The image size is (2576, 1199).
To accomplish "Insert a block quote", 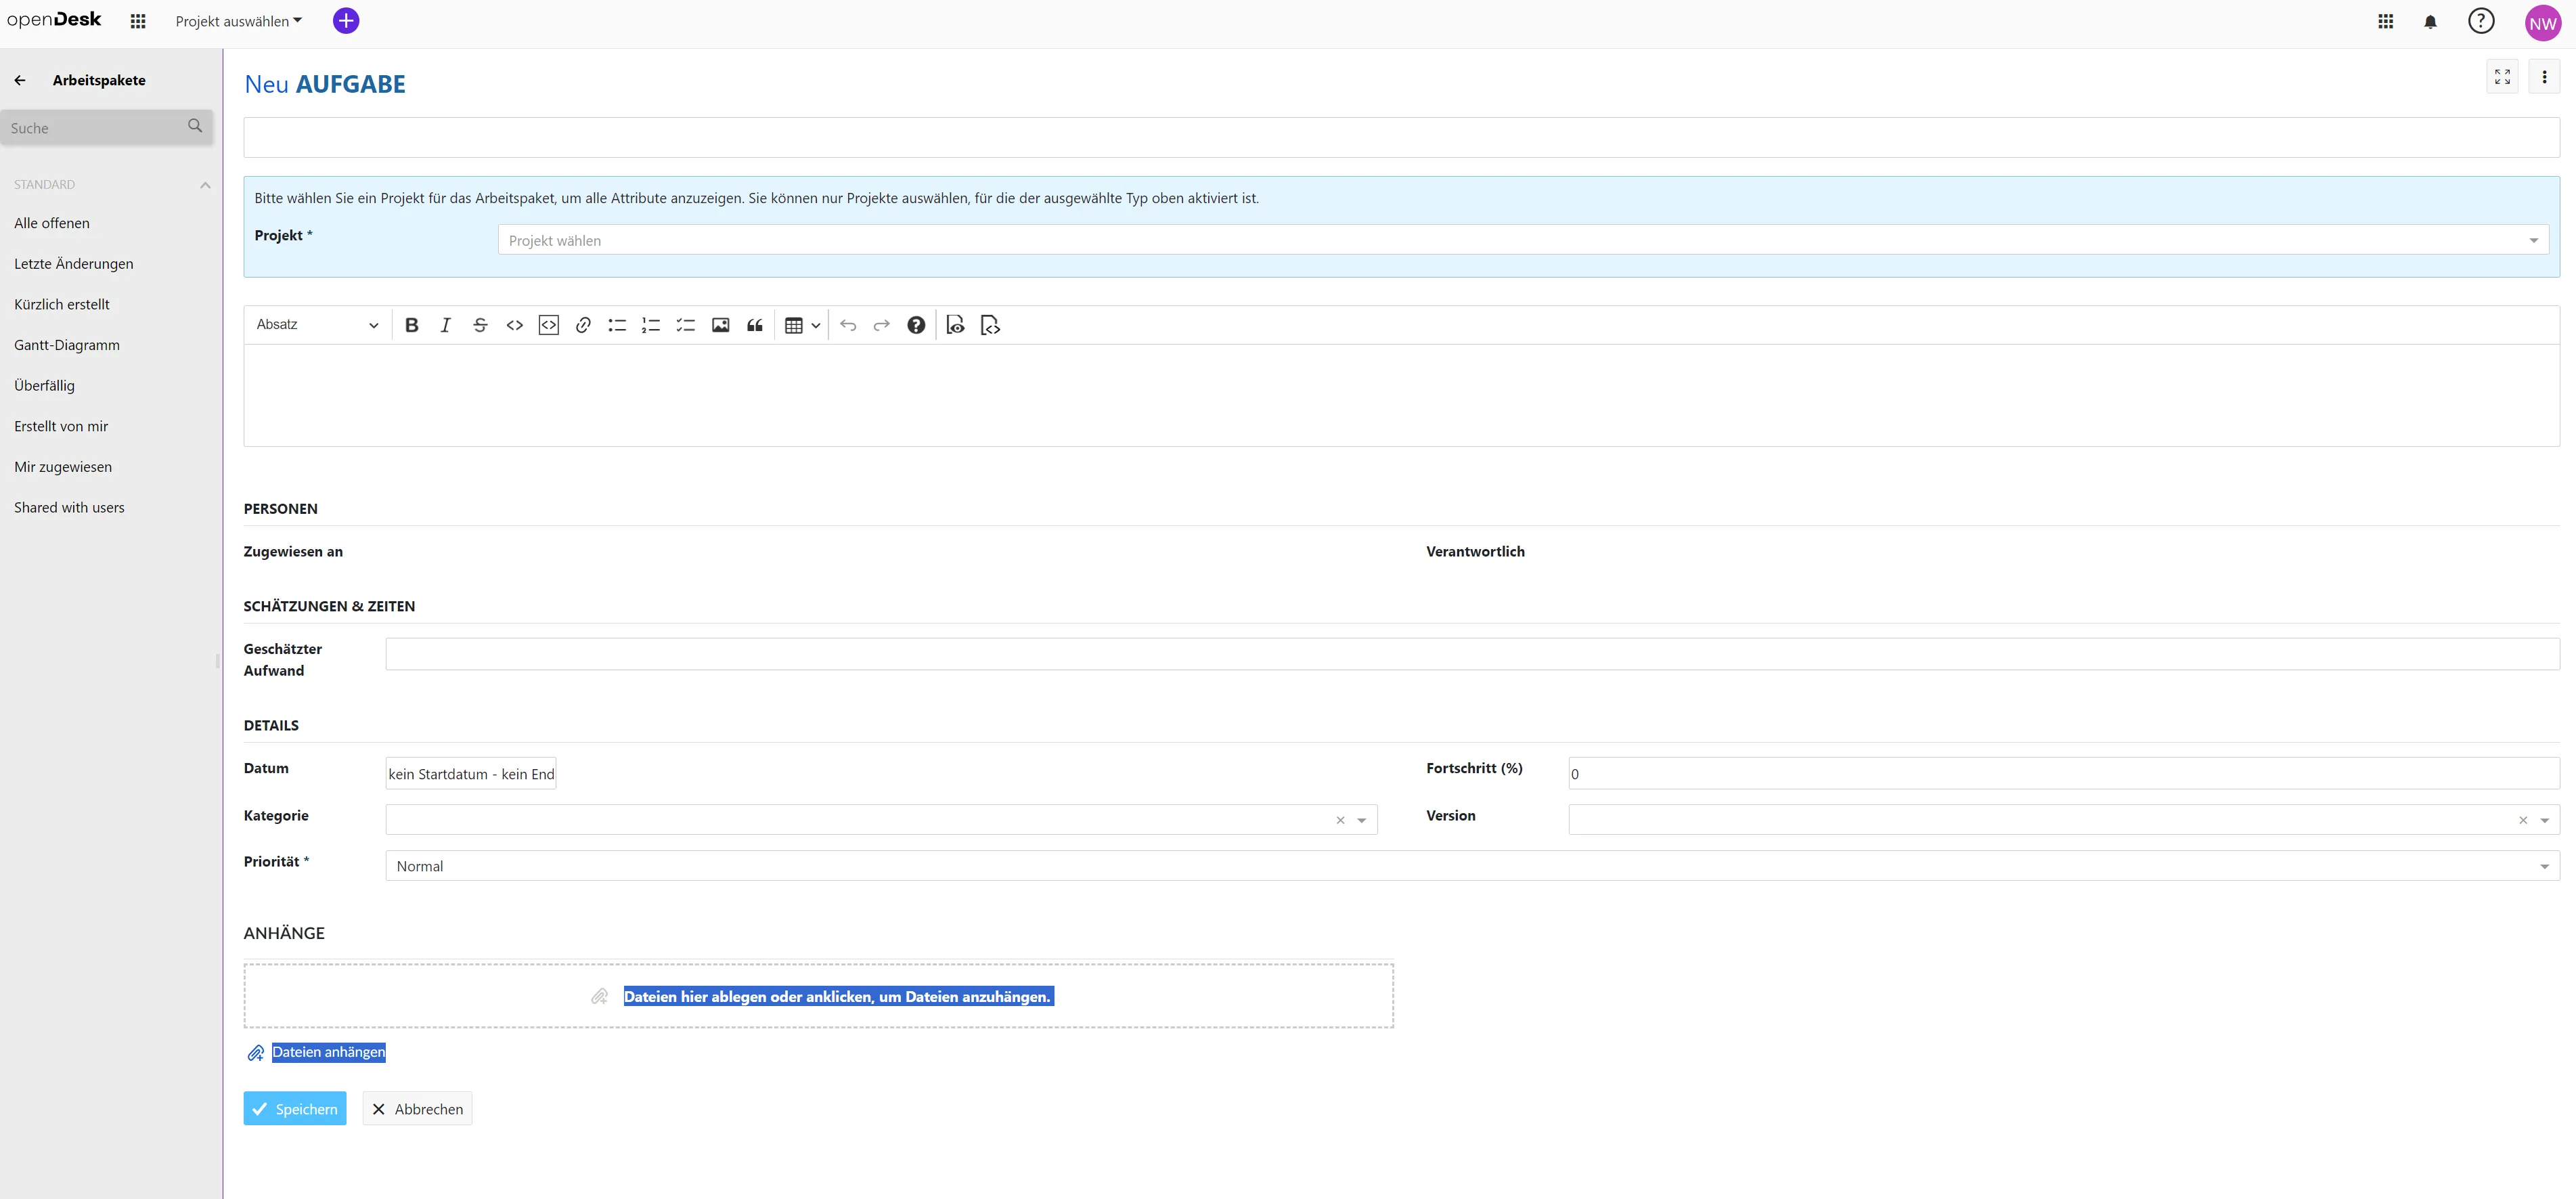I will [x=755, y=325].
